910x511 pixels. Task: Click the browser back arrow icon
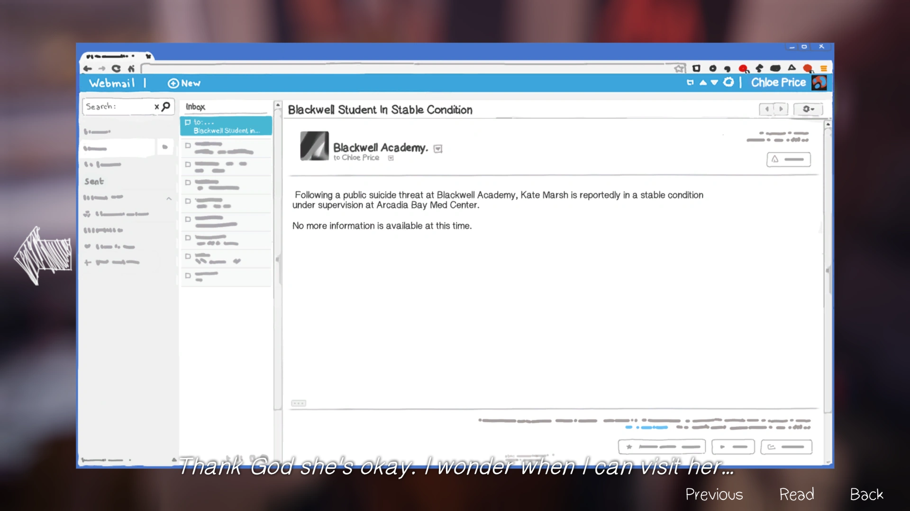coord(87,69)
